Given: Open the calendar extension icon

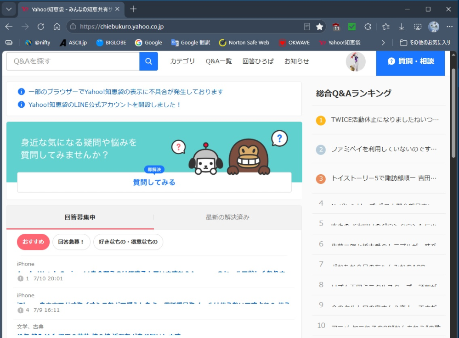Looking at the screenshot, I should point(336,27).
